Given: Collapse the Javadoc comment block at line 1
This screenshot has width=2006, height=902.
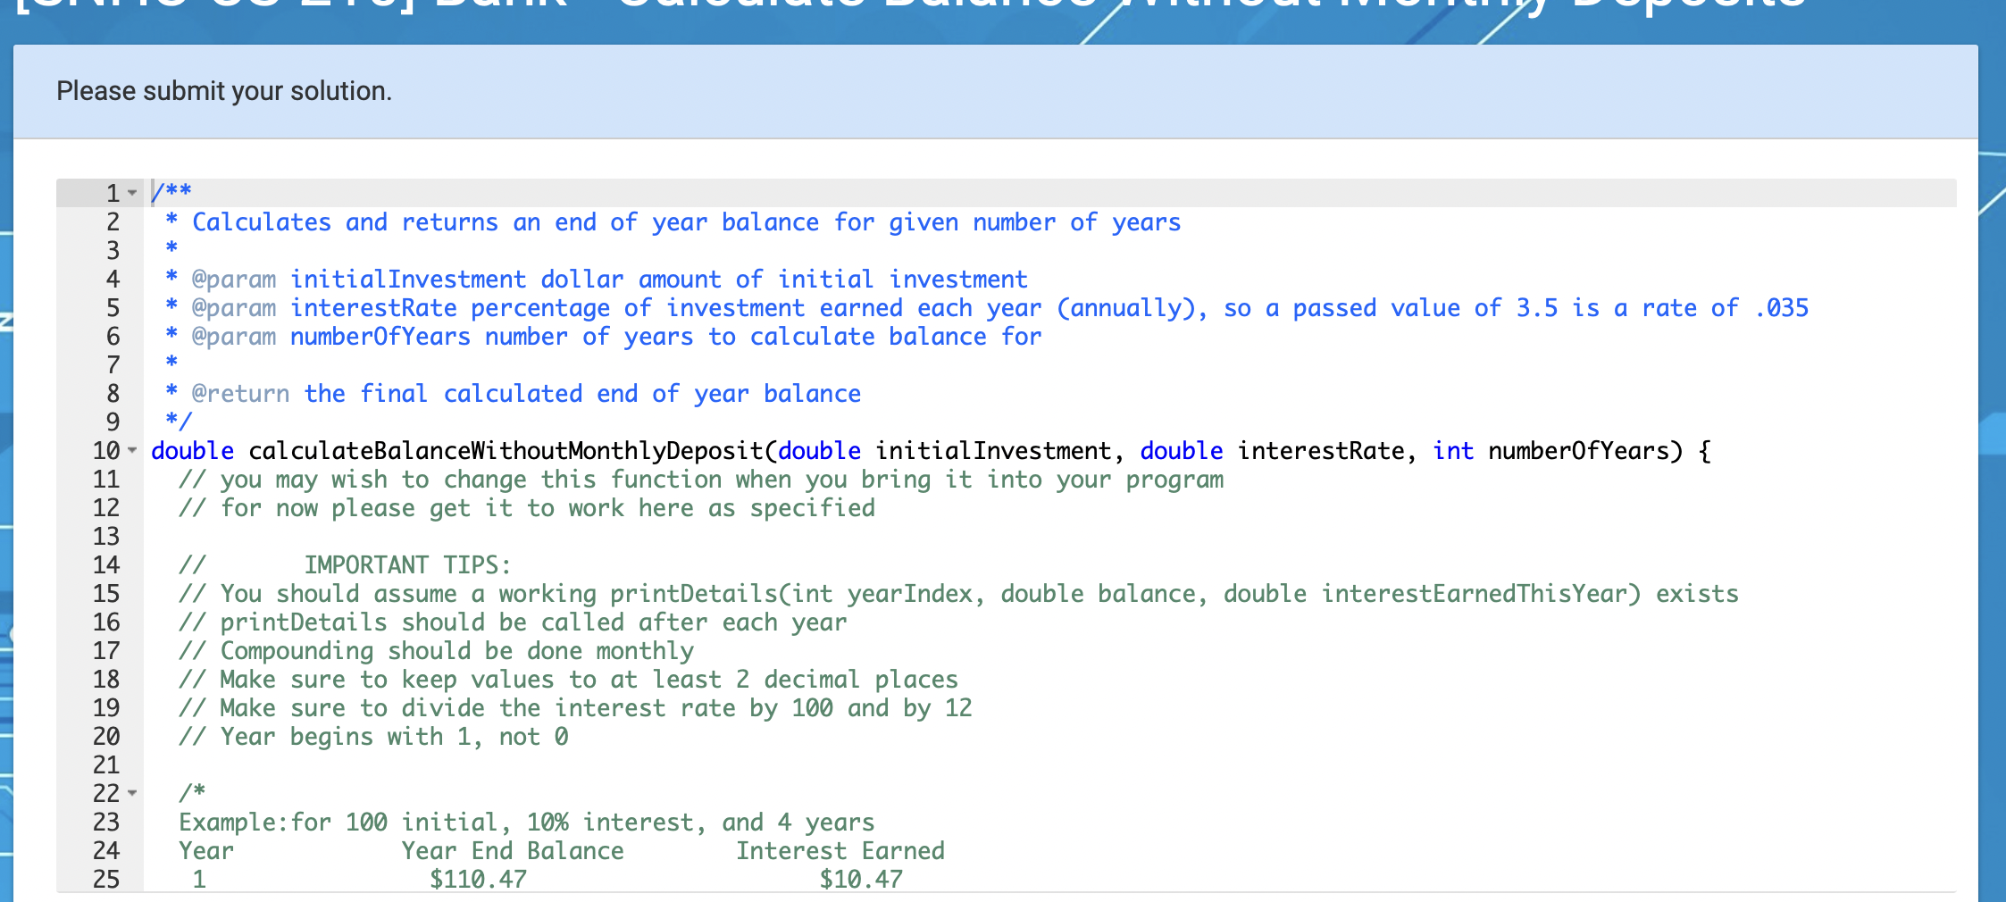Looking at the screenshot, I should tap(131, 190).
